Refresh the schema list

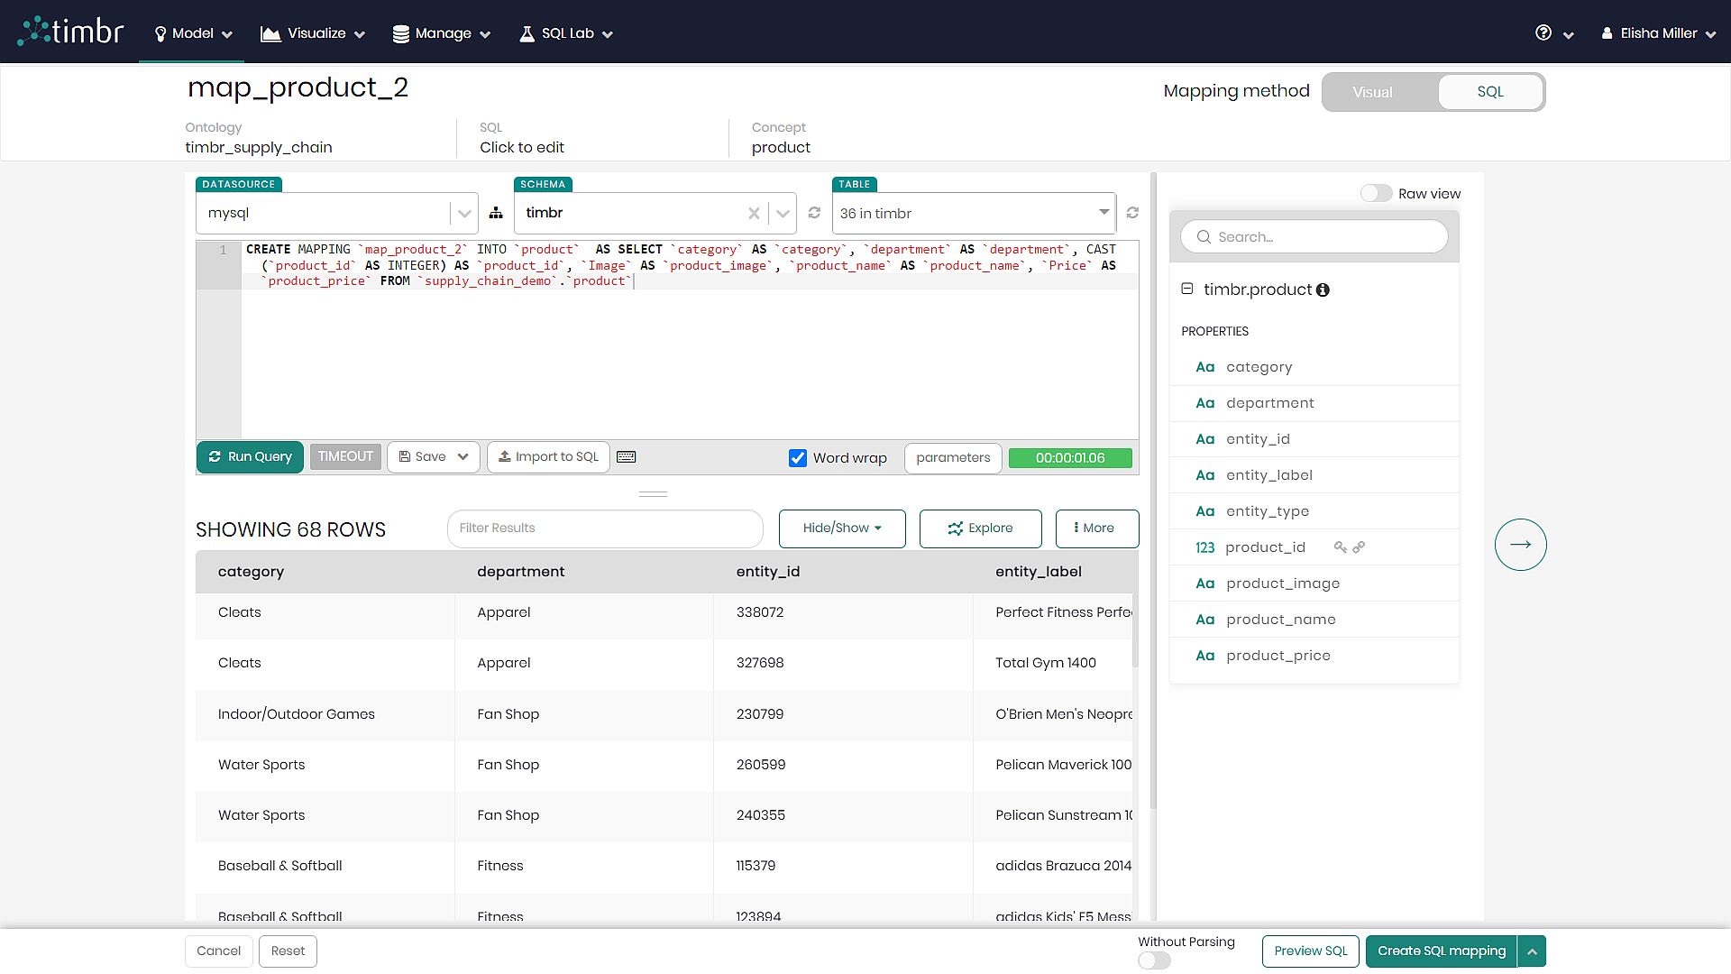[814, 213]
